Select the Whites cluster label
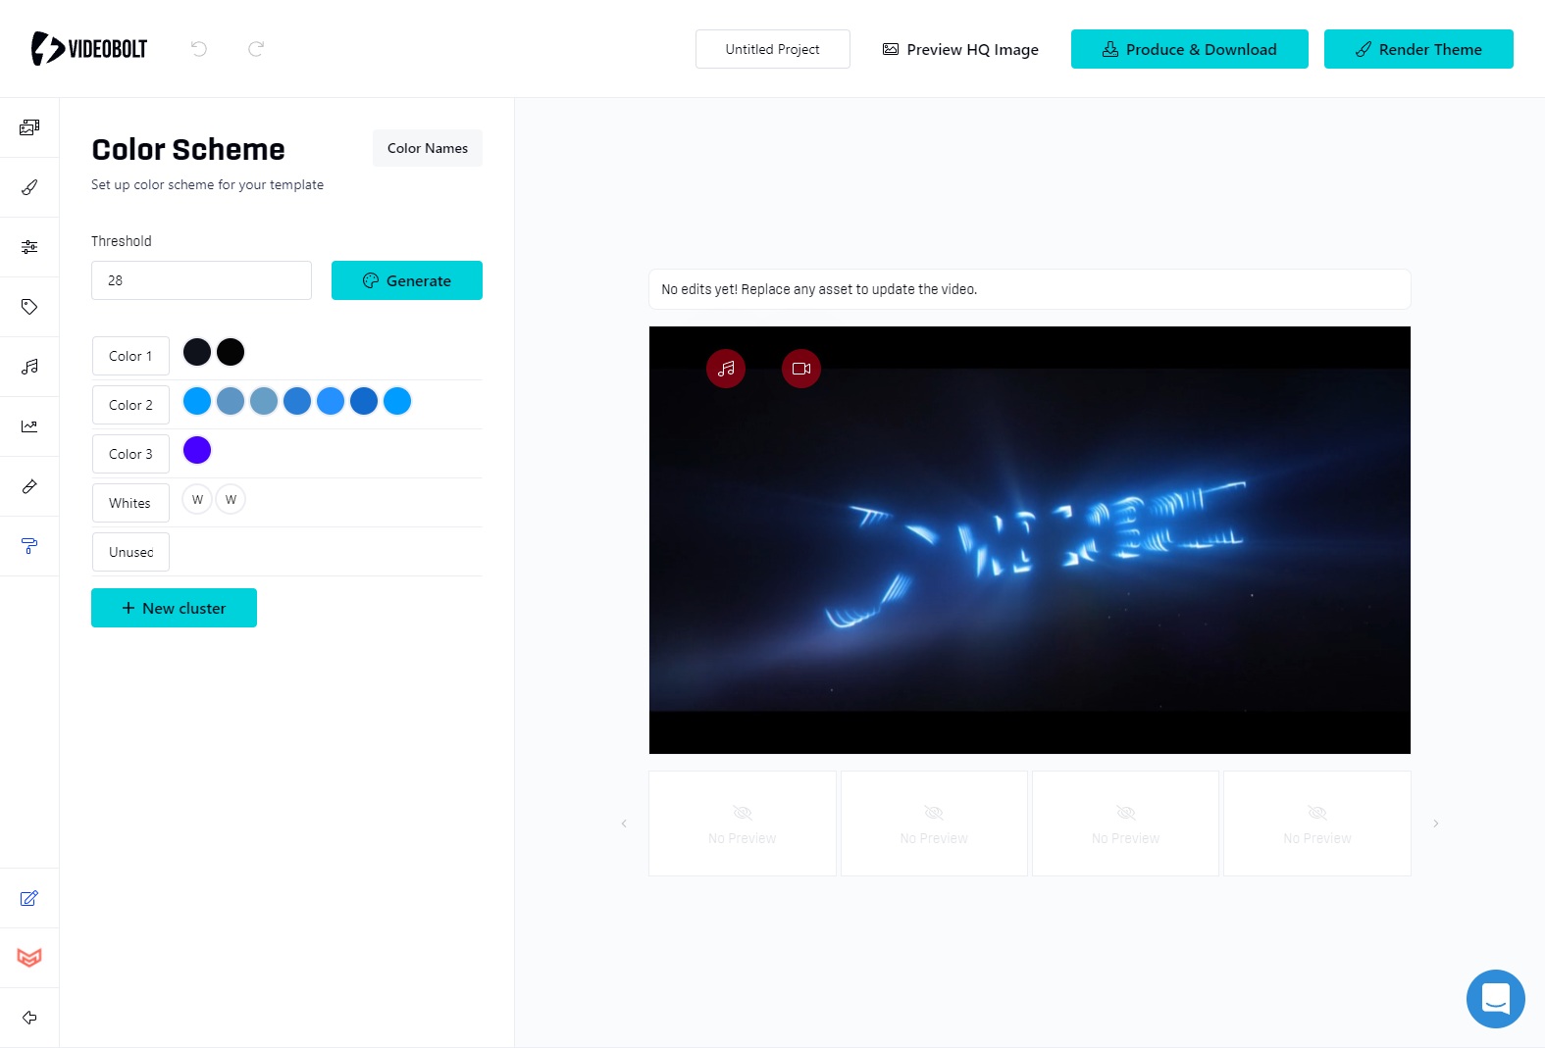 pyautogui.click(x=130, y=503)
